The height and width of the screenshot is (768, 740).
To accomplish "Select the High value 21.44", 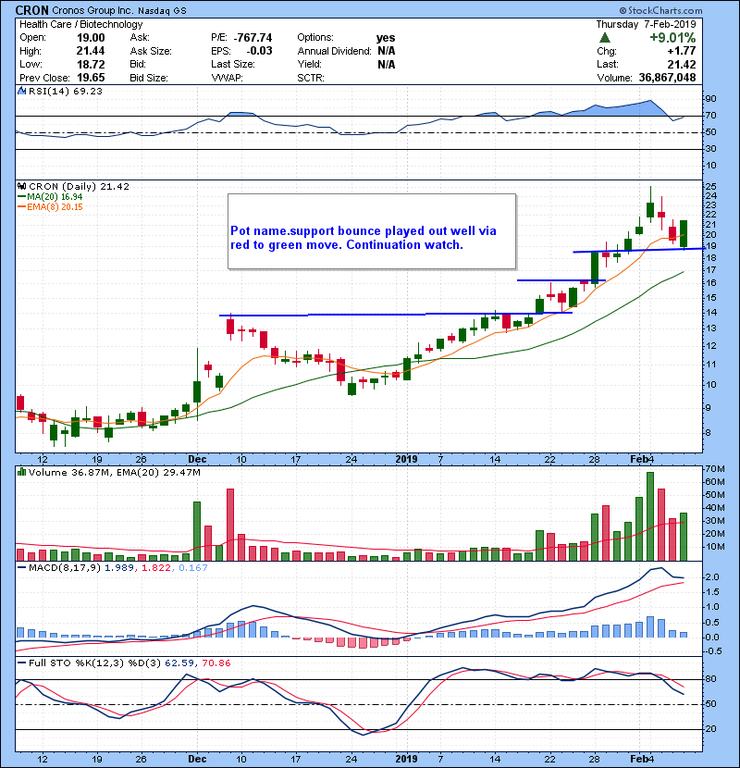I will pos(91,51).
